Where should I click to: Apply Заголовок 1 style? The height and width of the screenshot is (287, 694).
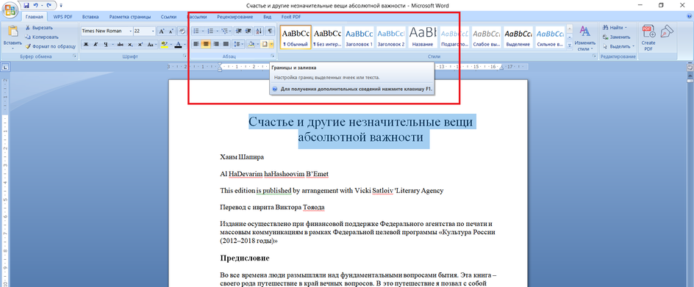359,37
